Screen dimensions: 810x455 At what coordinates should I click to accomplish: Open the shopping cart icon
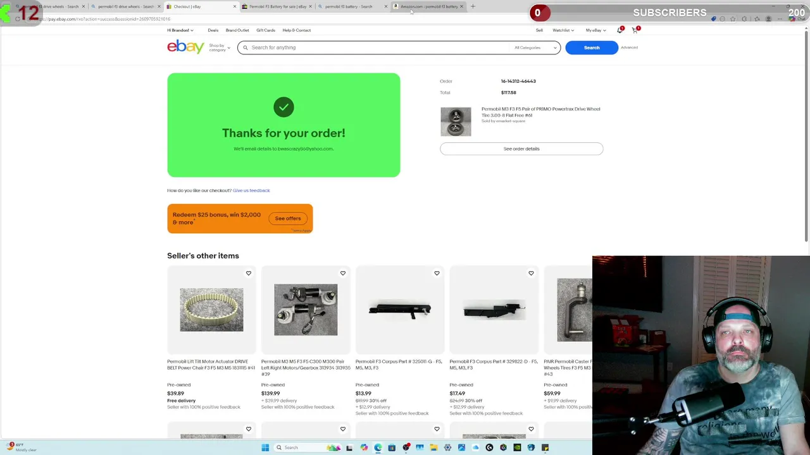tap(635, 30)
